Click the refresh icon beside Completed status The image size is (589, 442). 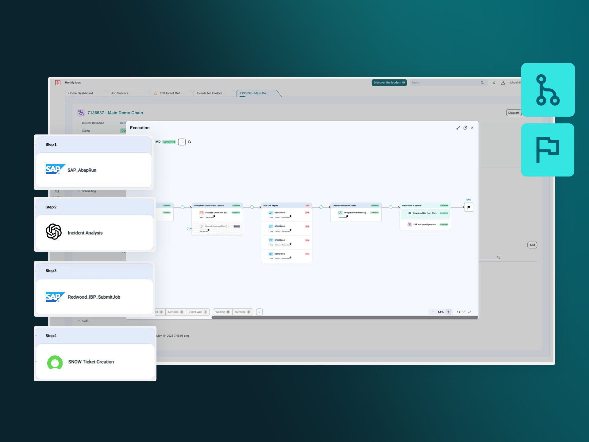click(x=189, y=142)
